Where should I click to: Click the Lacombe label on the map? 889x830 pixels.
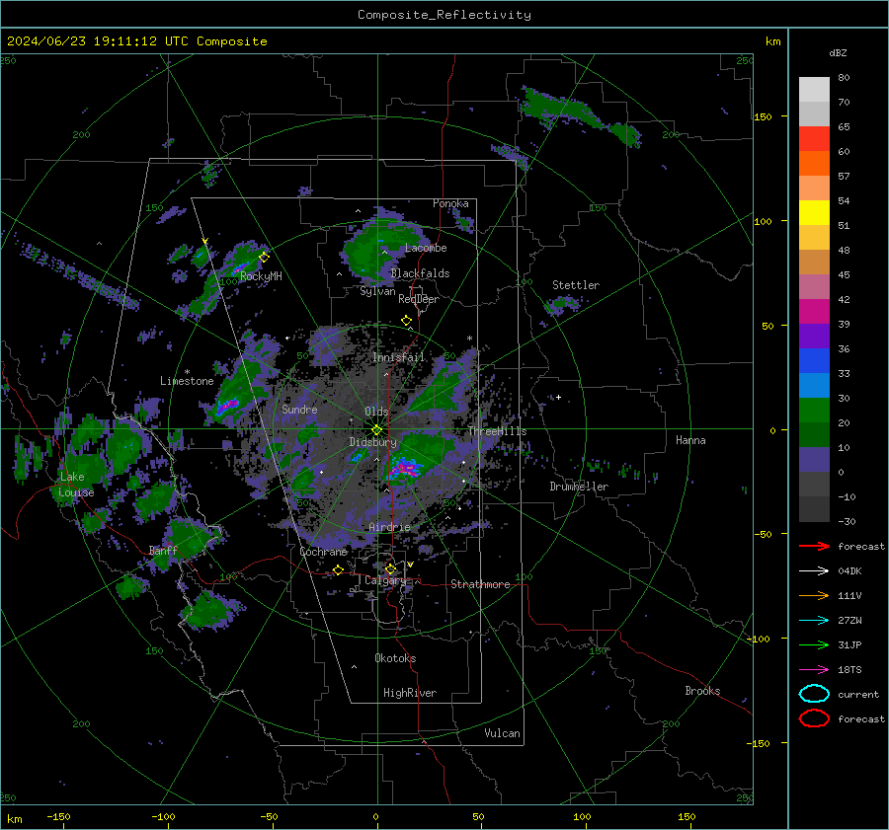pos(426,248)
